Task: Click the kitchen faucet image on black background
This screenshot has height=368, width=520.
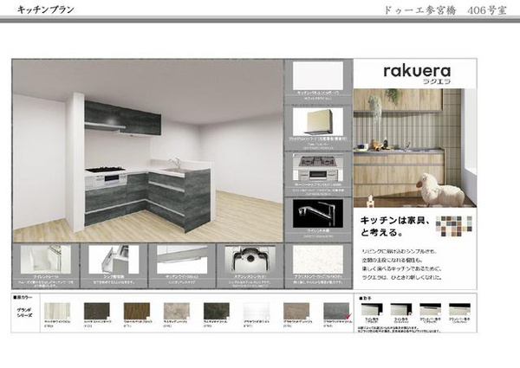Action: (x=317, y=214)
